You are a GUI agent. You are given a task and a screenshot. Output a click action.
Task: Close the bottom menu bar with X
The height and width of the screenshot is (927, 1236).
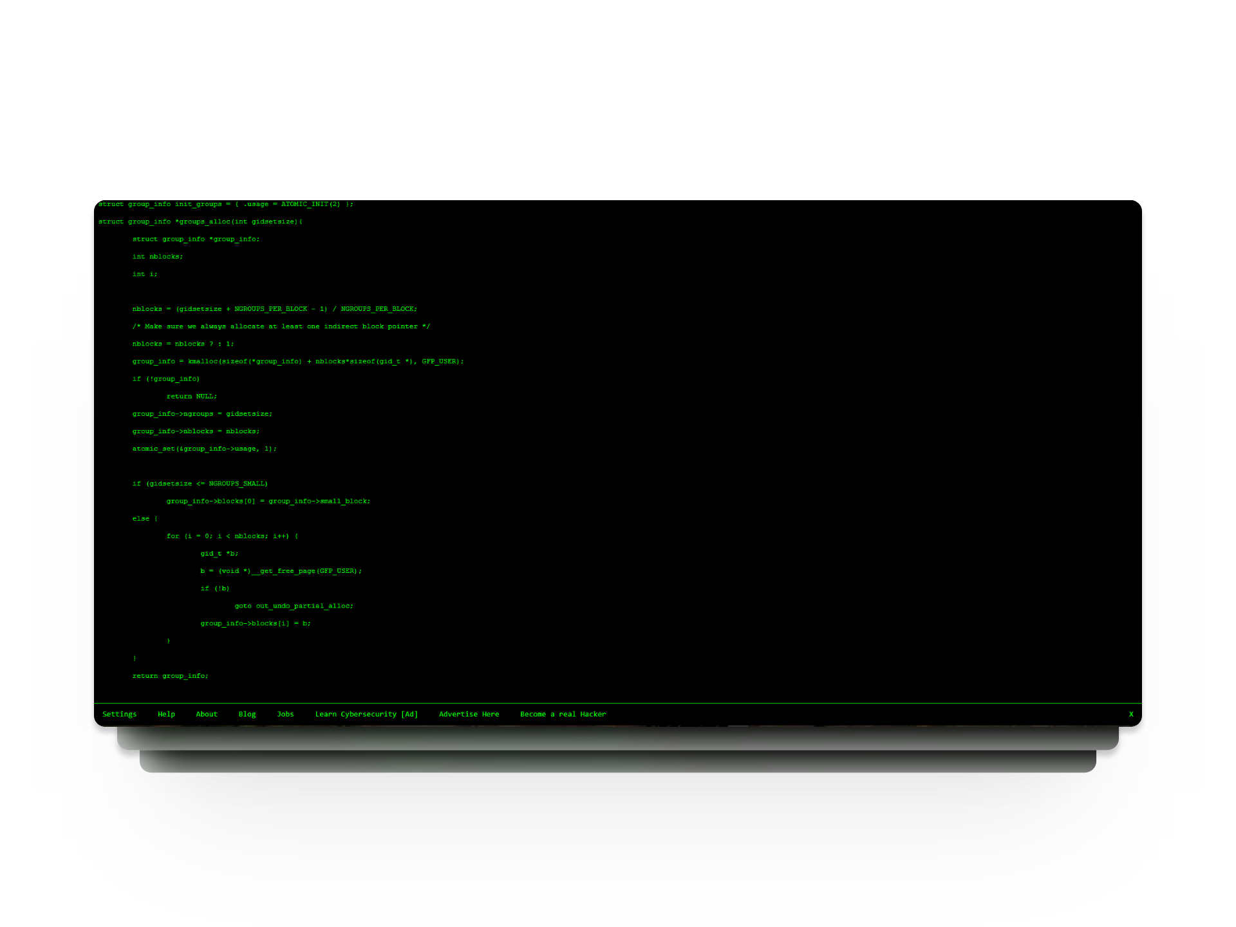coord(1130,714)
